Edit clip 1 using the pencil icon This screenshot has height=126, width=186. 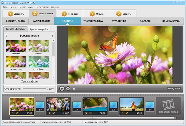[x=17, y=113]
